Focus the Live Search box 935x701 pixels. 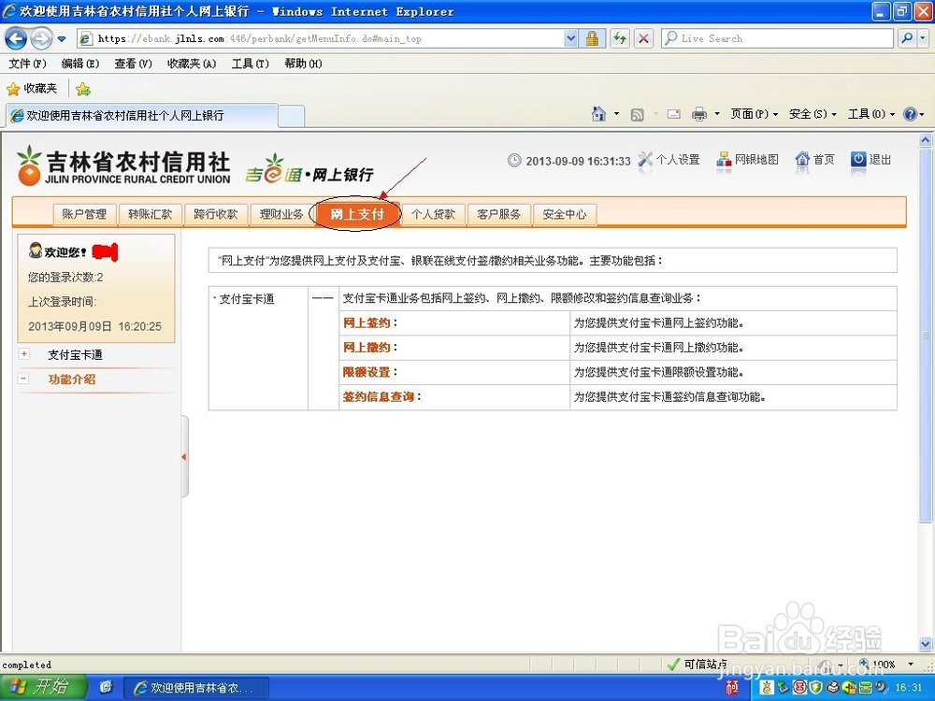(x=777, y=38)
